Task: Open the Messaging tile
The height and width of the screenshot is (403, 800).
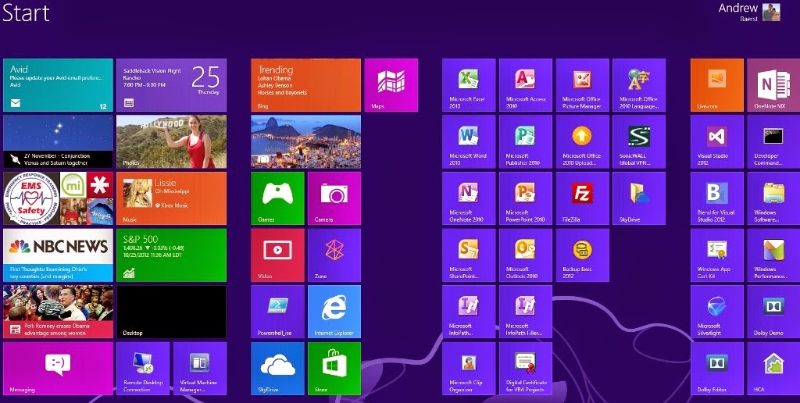Action: [x=58, y=369]
